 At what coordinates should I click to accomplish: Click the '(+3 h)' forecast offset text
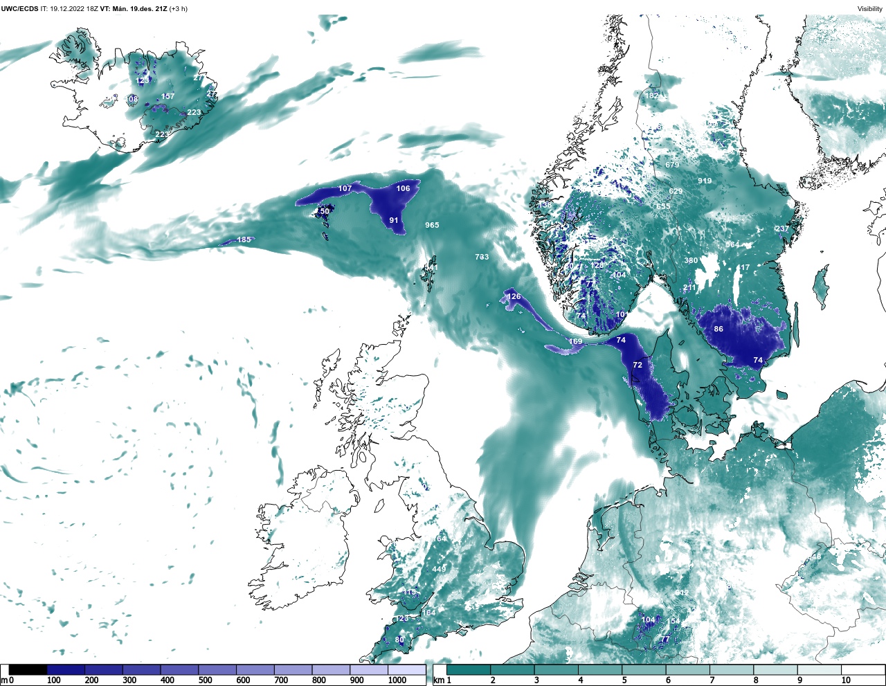(x=178, y=9)
